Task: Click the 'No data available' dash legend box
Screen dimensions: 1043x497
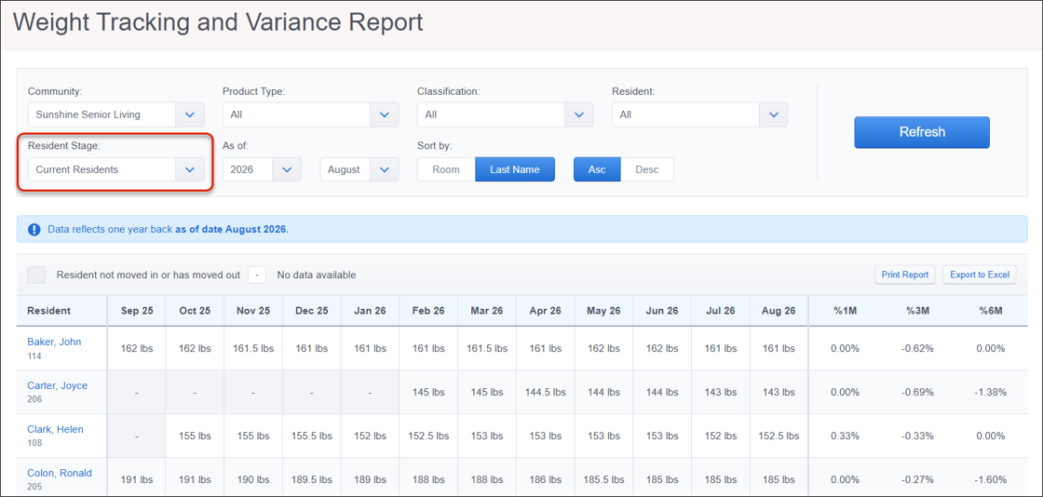Action: point(257,275)
